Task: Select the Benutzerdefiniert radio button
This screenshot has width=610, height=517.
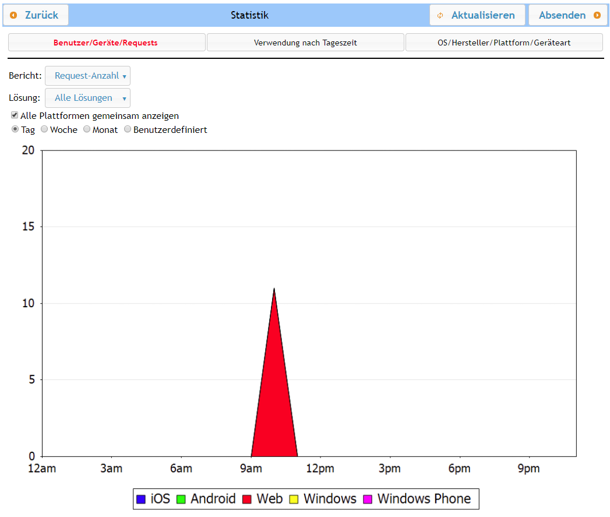Action: [x=128, y=129]
